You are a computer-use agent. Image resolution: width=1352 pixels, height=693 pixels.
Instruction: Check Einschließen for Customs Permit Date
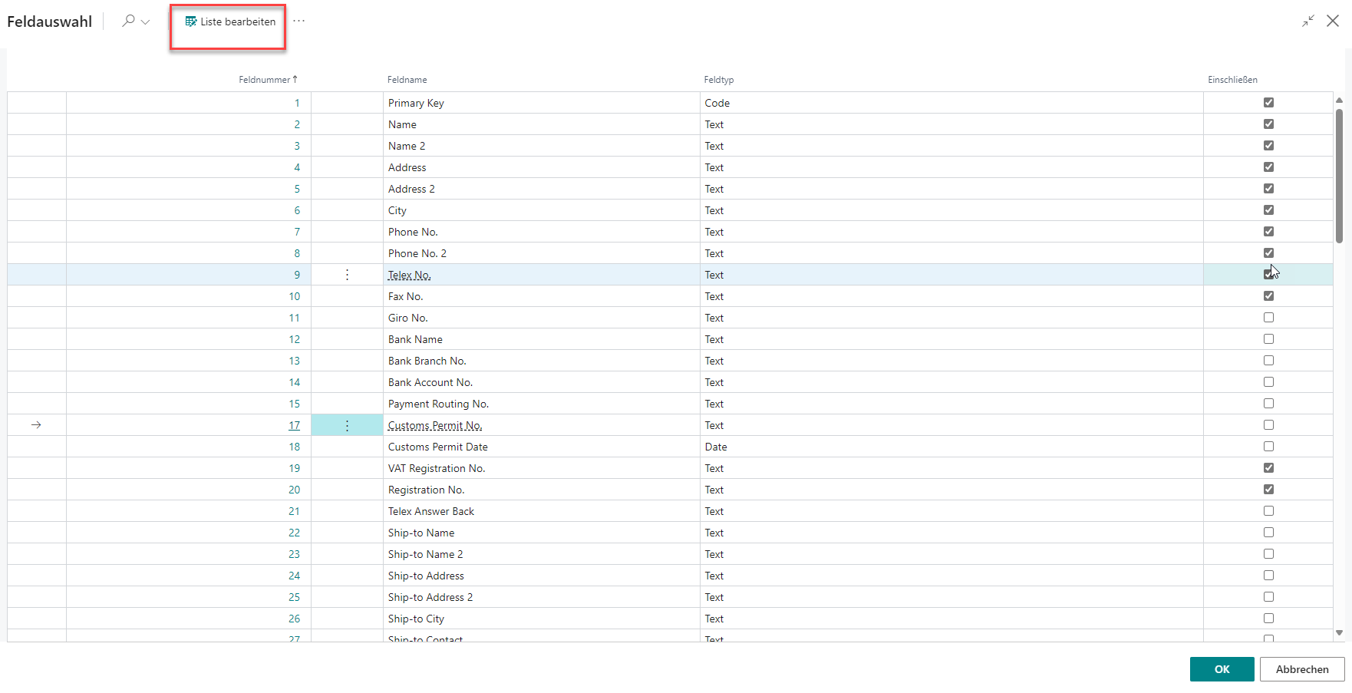(1268, 447)
